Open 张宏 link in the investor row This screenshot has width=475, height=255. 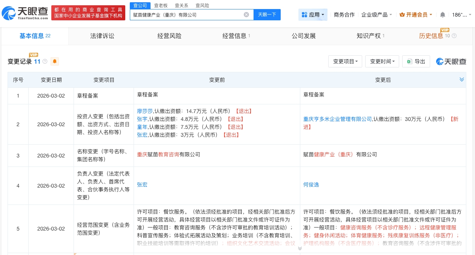pos(142,135)
